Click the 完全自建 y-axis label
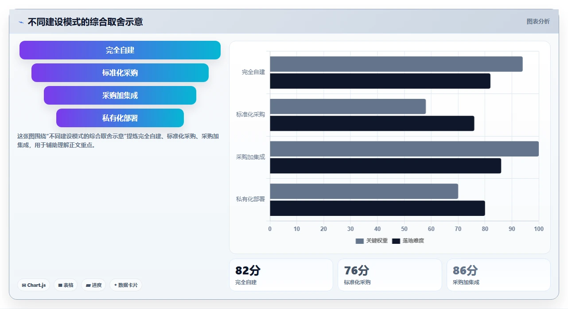Image resolution: width=568 pixels, height=309 pixels. click(x=253, y=72)
